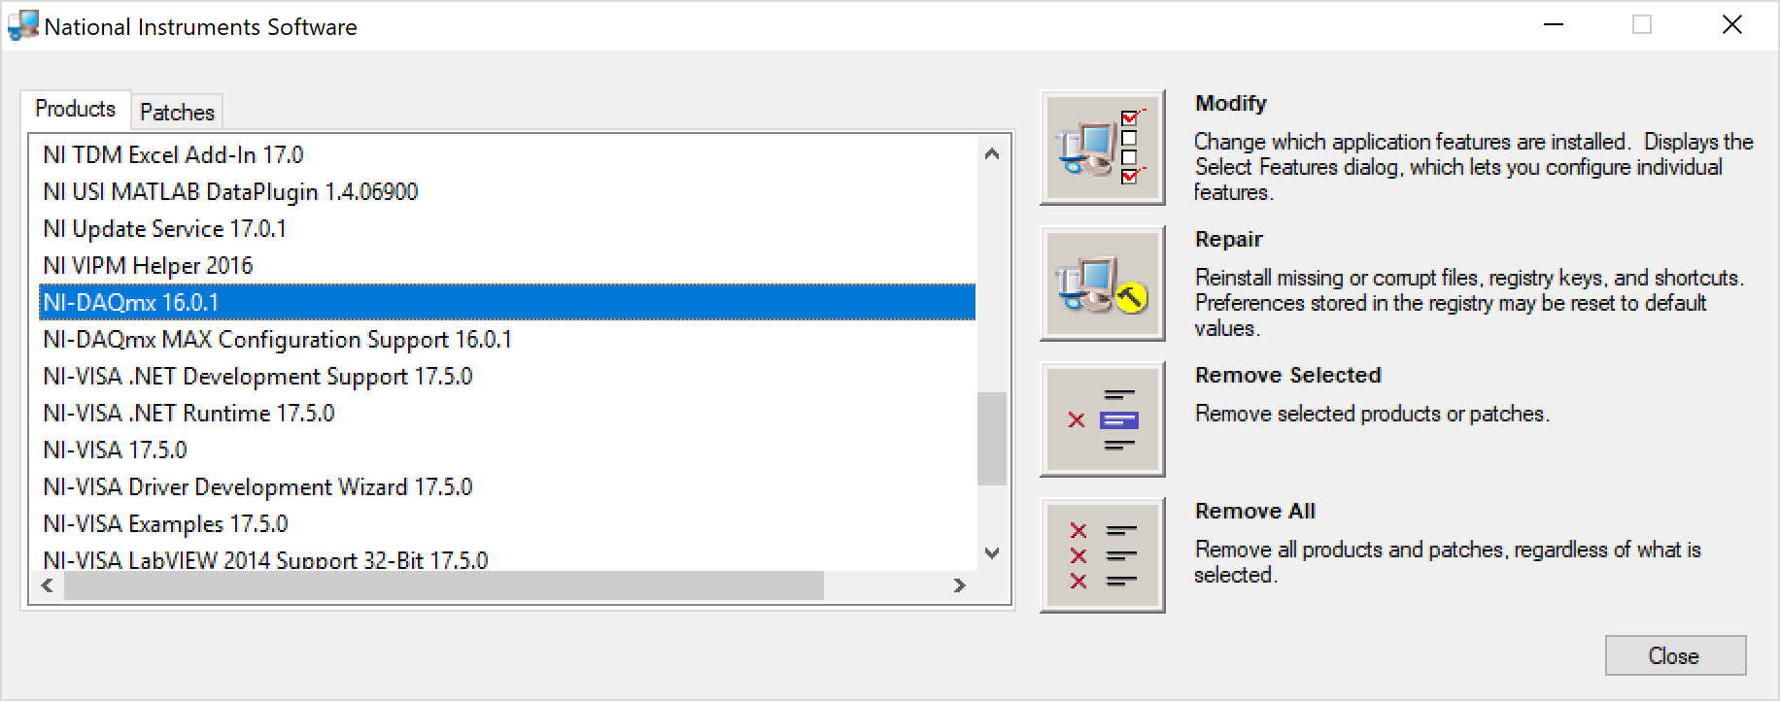The height and width of the screenshot is (701, 1780).
Task: Select NI-VISA LabVIEW 2014 Support 32-Bit
Action: [507, 558]
